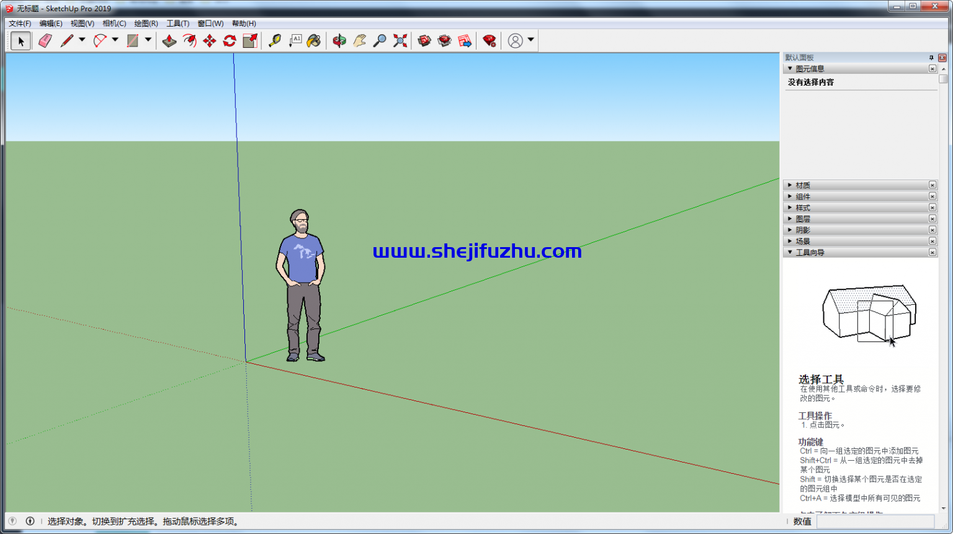This screenshot has width=953, height=534.
Task: Click the tray scrollbar down arrow
Action: [x=944, y=509]
